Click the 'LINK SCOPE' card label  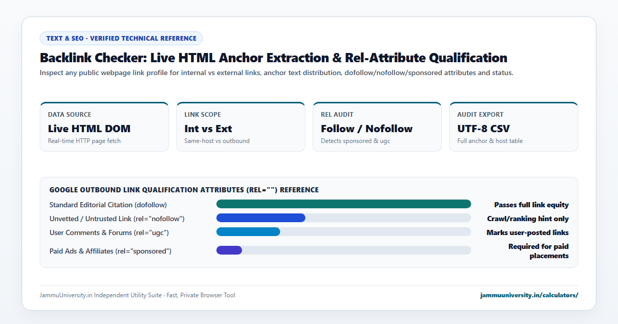pos(202,115)
